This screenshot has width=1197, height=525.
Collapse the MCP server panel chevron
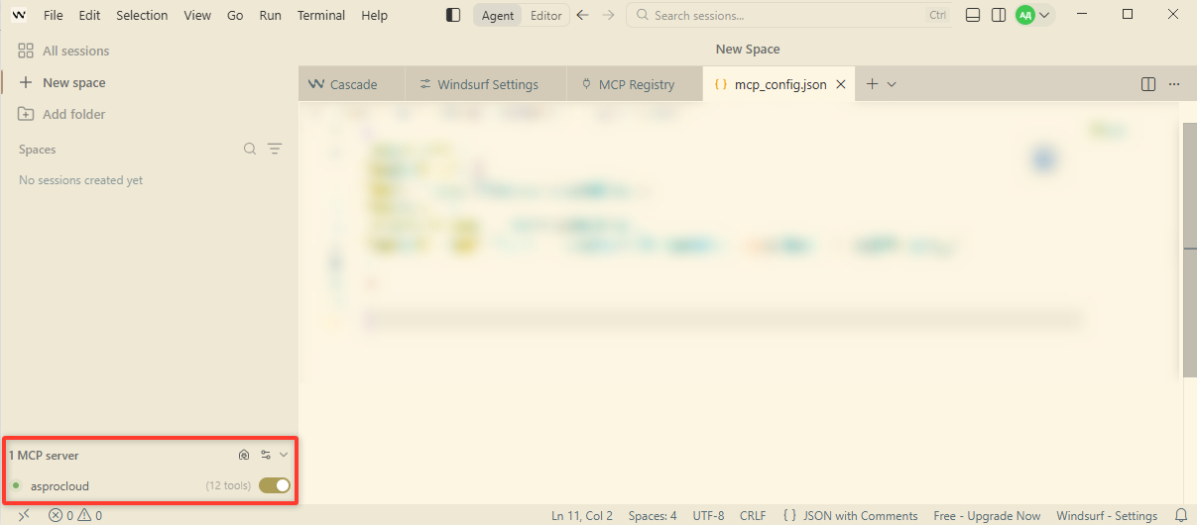pyautogui.click(x=284, y=455)
